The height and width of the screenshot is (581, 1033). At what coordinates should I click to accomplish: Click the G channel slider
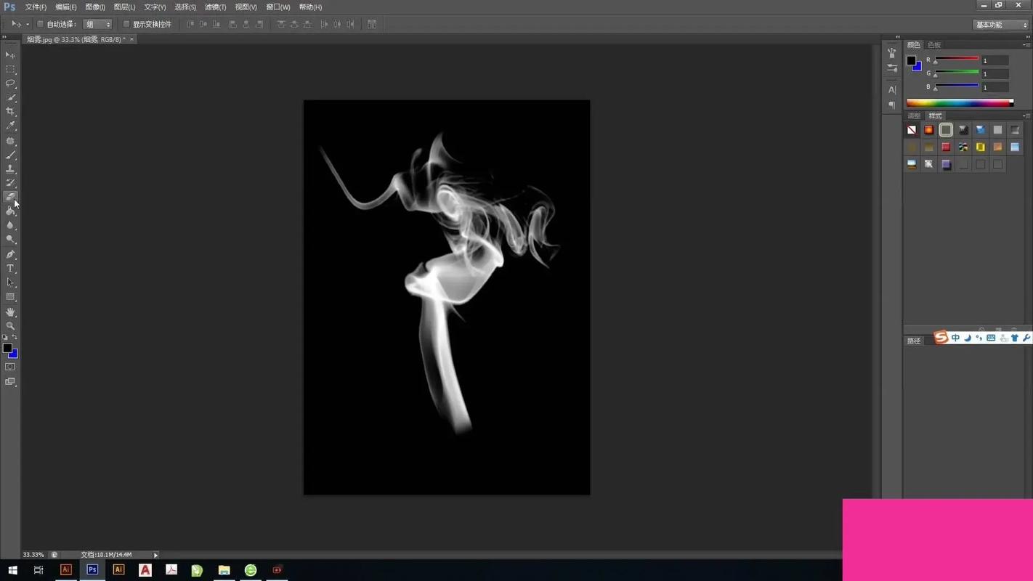pos(956,73)
